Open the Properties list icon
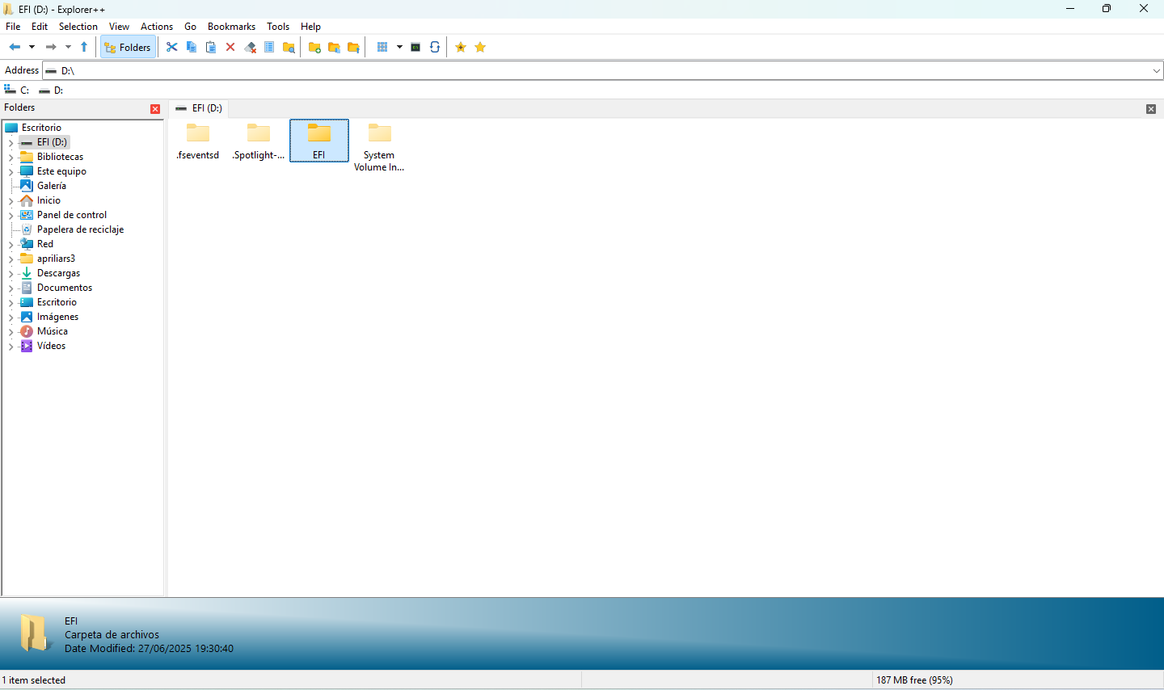 click(269, 47)
